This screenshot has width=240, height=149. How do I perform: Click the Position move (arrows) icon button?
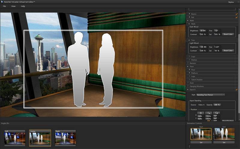[200, 113]
